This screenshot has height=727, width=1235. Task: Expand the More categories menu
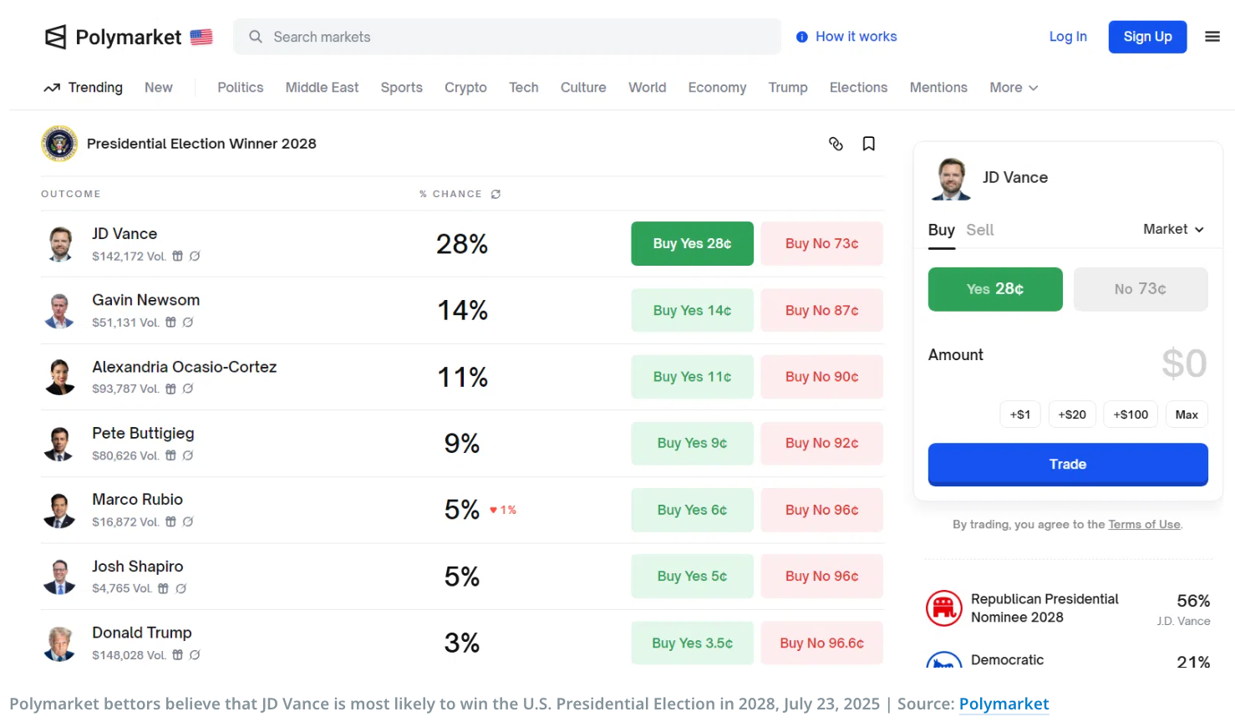[x=1013, y=88]
